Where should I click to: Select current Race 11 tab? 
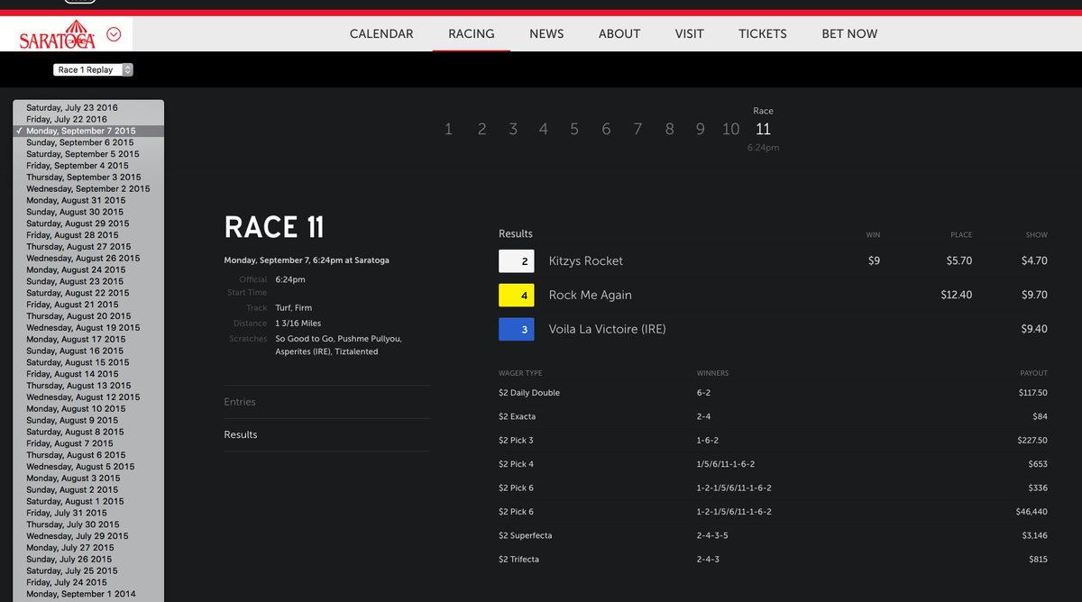[763, 129]
